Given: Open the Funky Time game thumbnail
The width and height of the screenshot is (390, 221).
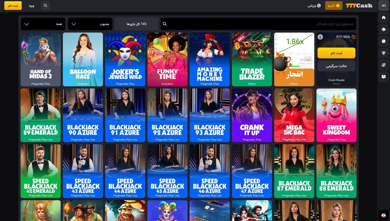Looking at the screenshot, I should 167,59.
